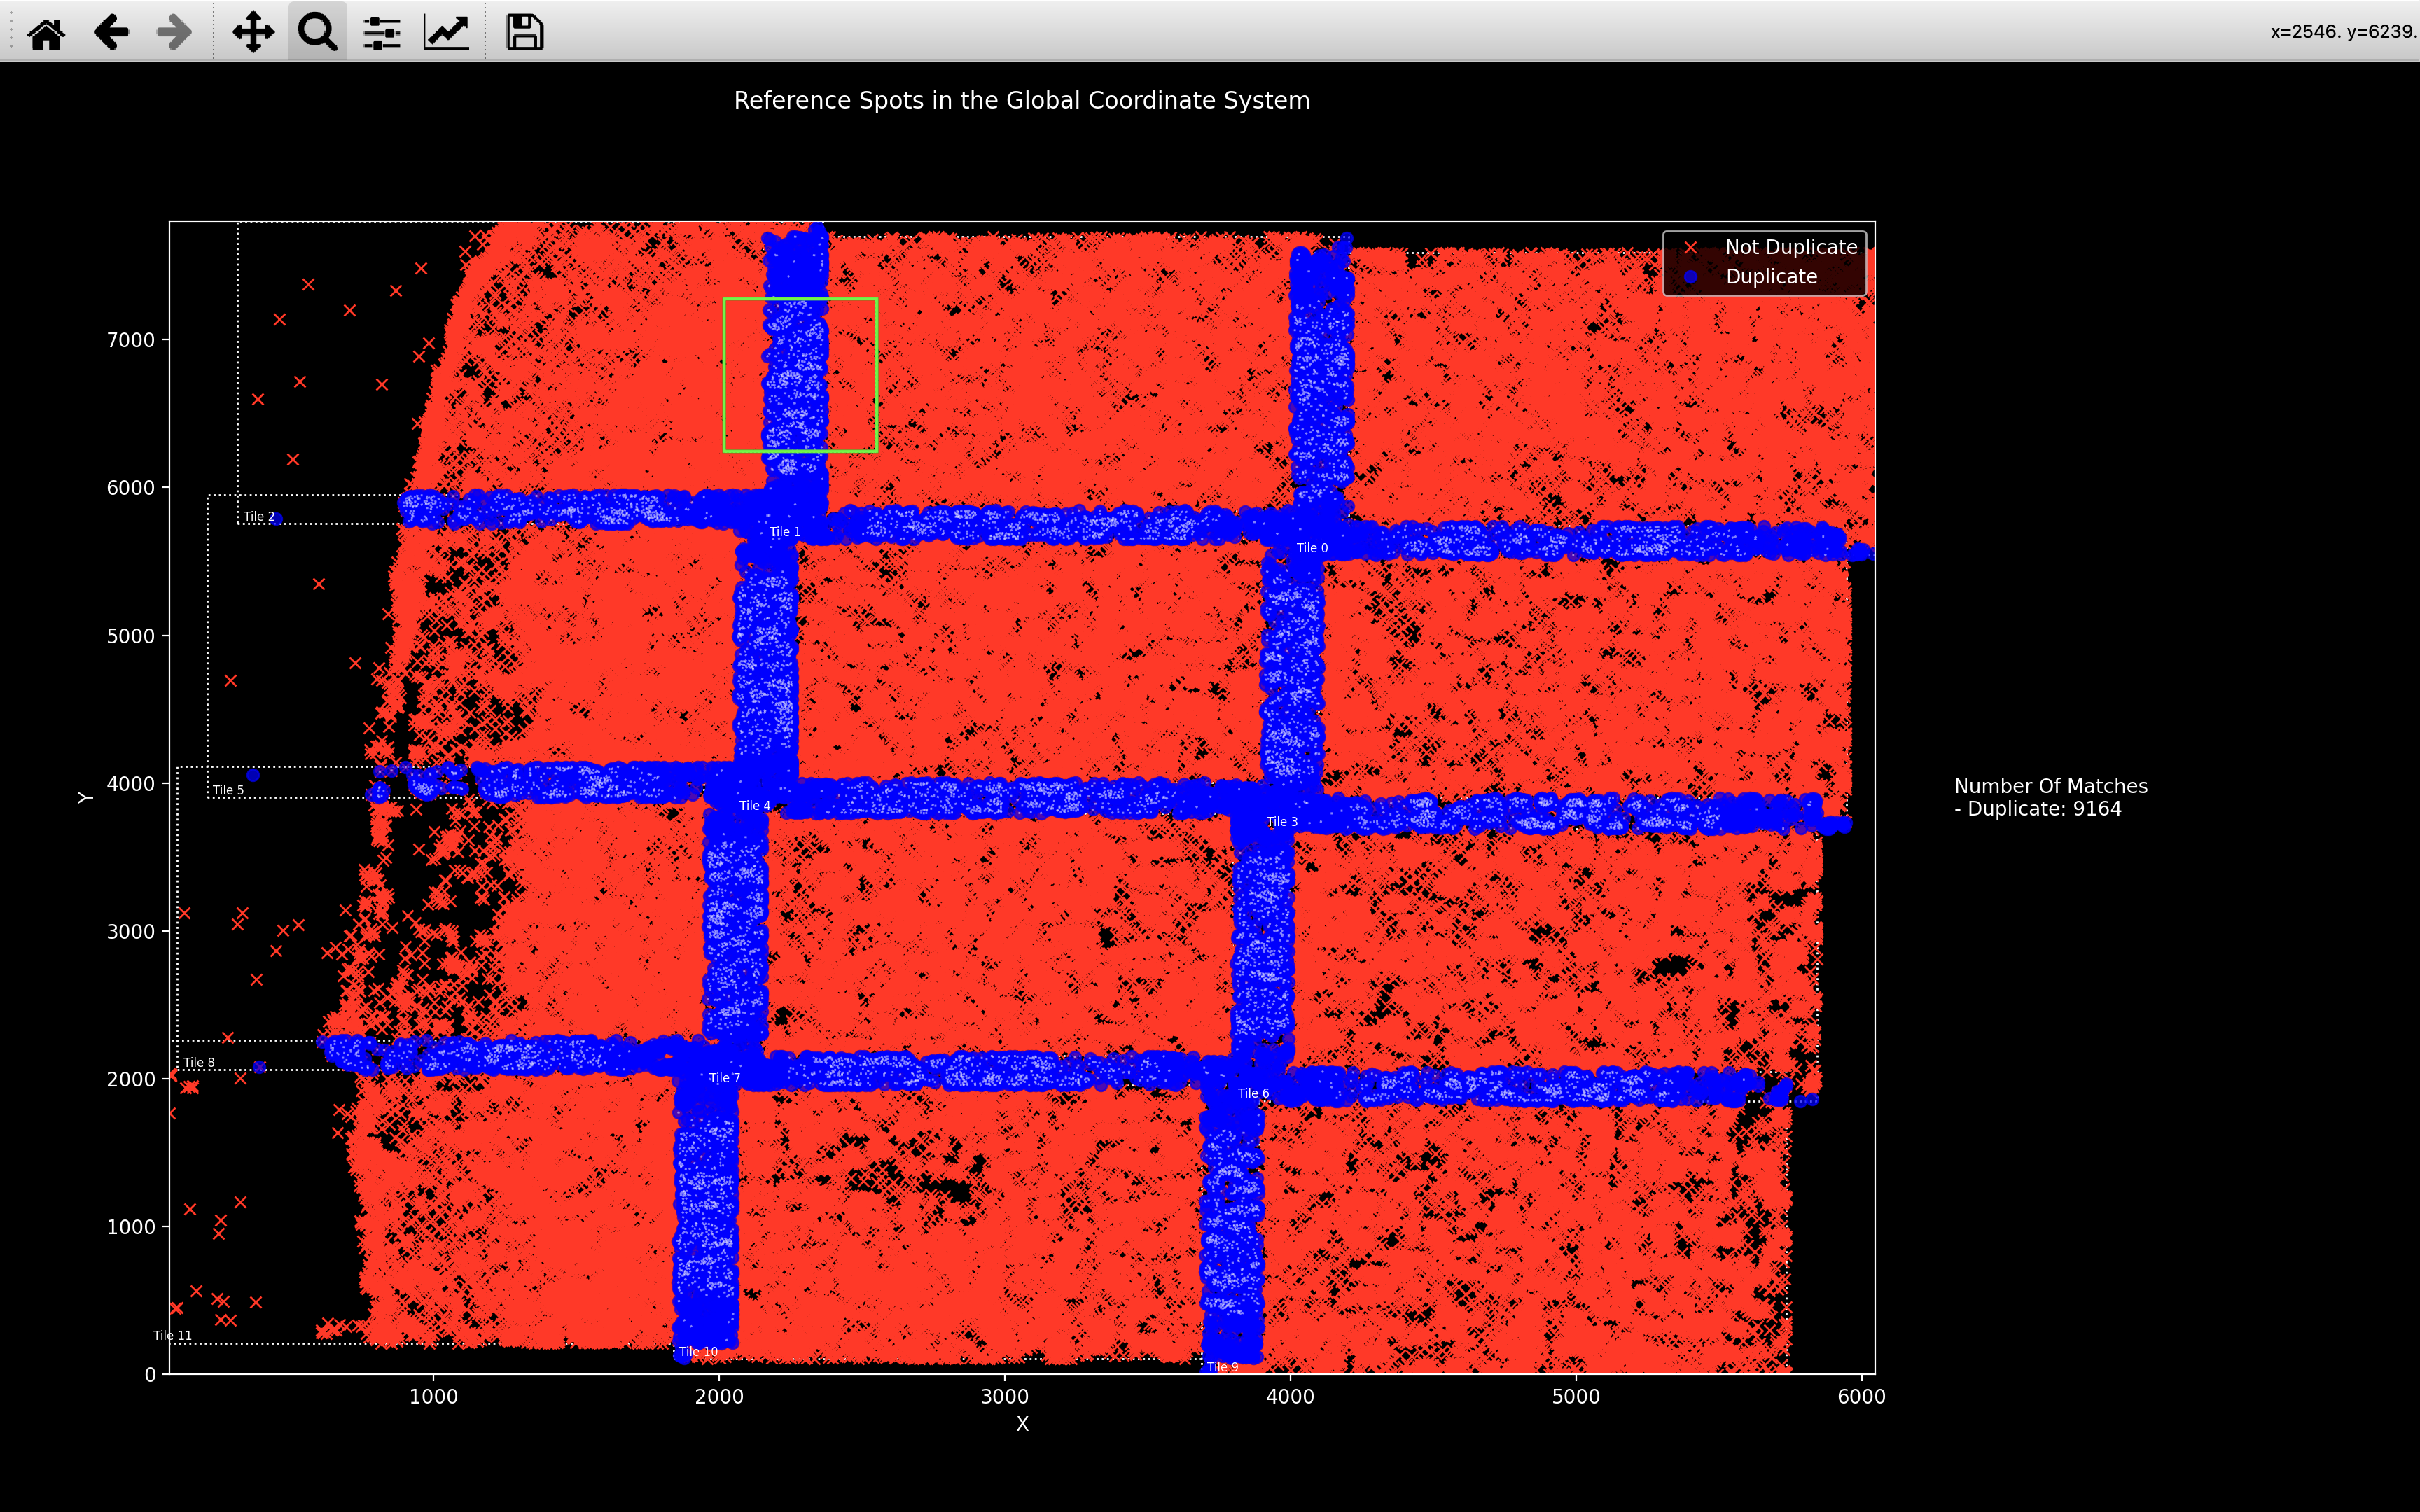Click the Tile 1 label

785,532
